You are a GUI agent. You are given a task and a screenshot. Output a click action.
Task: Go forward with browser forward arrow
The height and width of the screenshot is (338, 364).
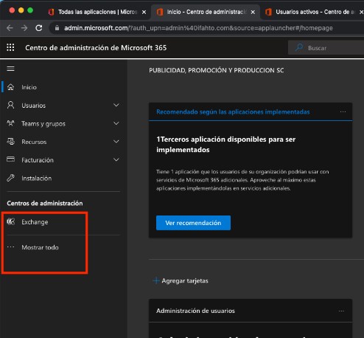click(24, 28)
